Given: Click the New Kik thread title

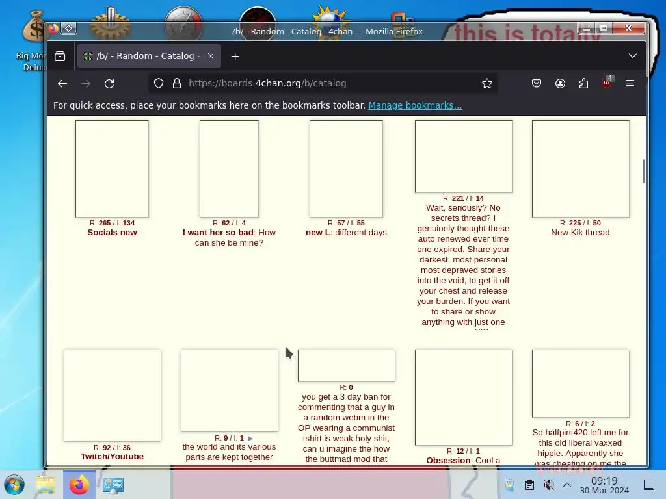Looking at the screenshot, I should pos(580,233).
